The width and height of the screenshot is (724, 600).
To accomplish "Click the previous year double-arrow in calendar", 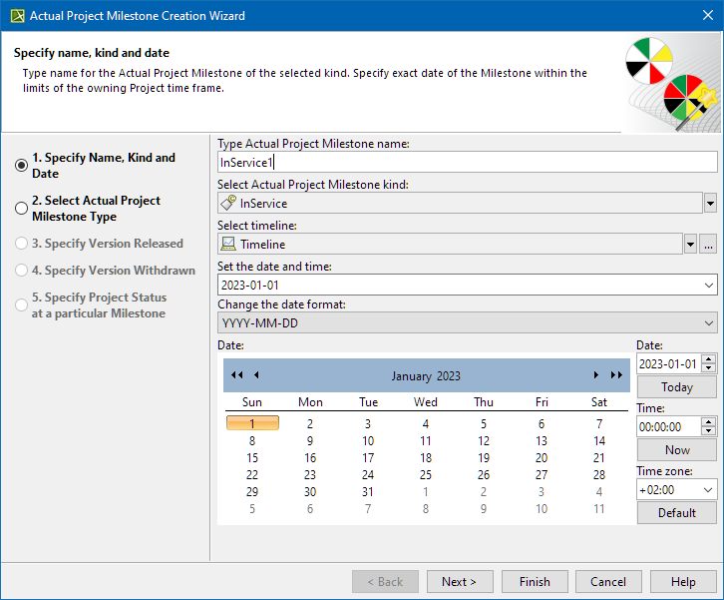I will point(236,375).
